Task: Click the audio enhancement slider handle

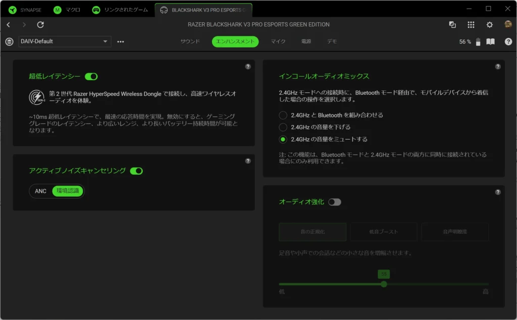Action: pos(384,284)
